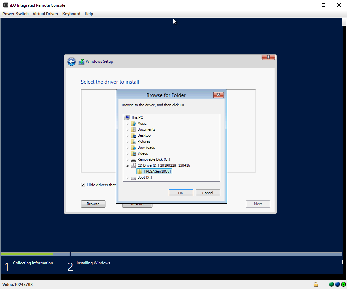Click Cancel in Browse for Folder
The image size is (347, 289).
coord(208,193)
